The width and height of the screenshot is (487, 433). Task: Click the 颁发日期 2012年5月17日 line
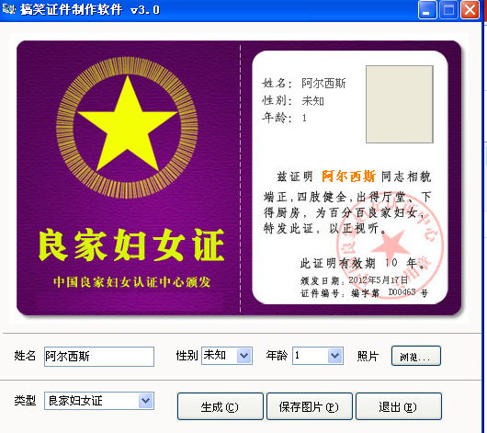click(354, 280)
